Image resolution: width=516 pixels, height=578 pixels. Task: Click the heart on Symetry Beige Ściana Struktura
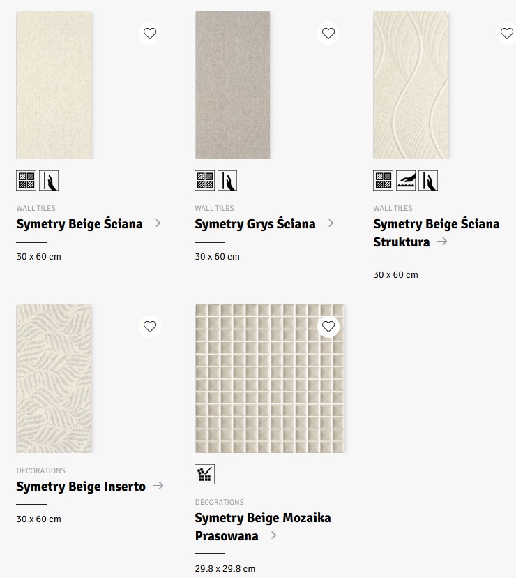pos(506,34)
